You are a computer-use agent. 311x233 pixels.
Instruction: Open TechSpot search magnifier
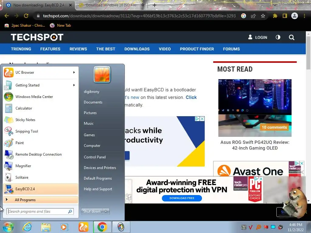coord(292,37)
